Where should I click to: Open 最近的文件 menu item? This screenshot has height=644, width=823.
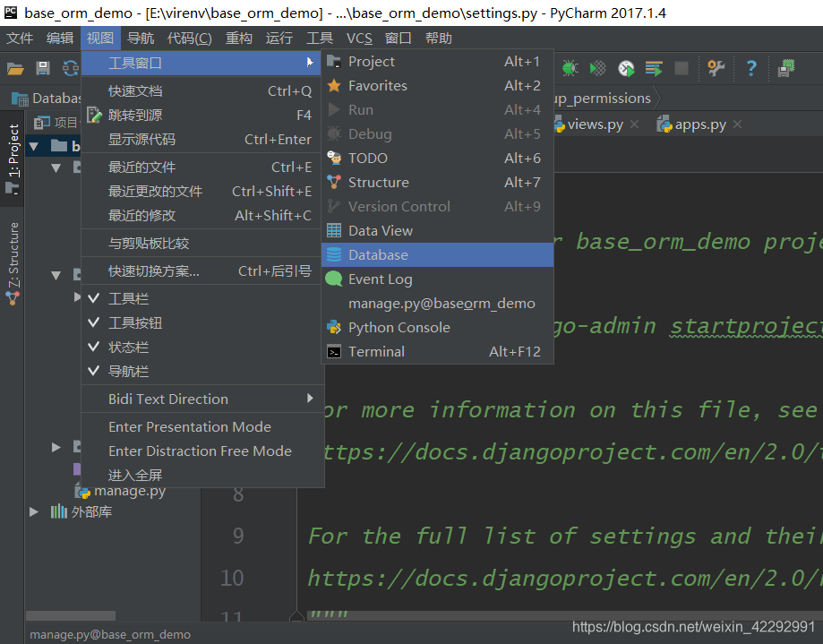(202, 167)
